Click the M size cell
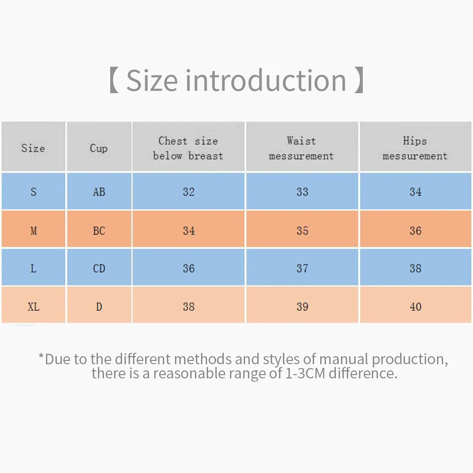The width and height of the screenshot is (473, 473). pyautogui.click(x=33, y=231)
